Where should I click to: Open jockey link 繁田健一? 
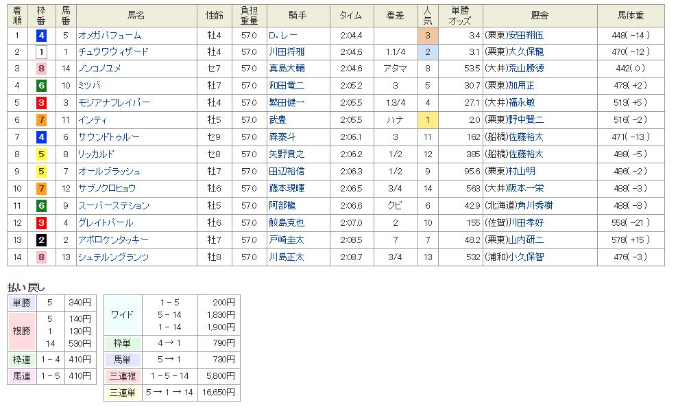coord(287,103)
